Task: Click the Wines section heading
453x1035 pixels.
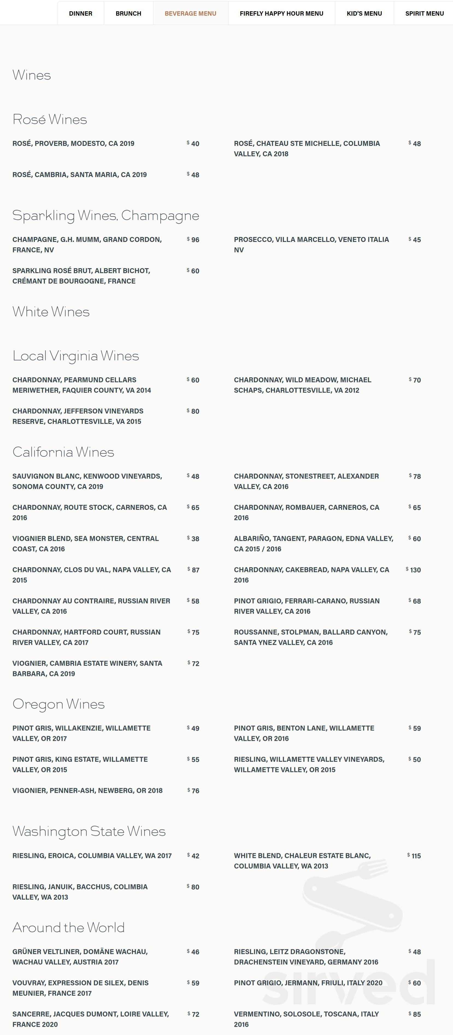Action: pyautogui.click(x=32, y=75)
